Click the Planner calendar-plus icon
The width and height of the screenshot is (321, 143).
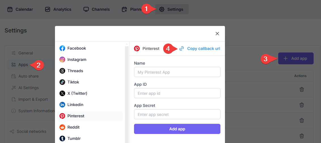pyautogui.click(x=124, y=9)
